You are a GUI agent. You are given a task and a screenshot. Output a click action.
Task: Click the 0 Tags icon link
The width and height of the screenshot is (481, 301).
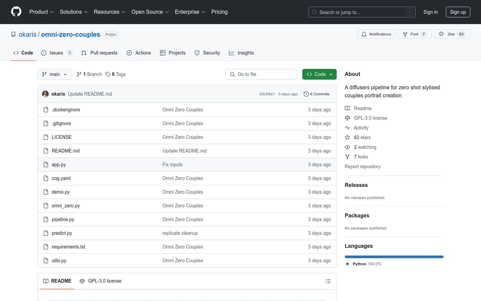click(116, 74)
